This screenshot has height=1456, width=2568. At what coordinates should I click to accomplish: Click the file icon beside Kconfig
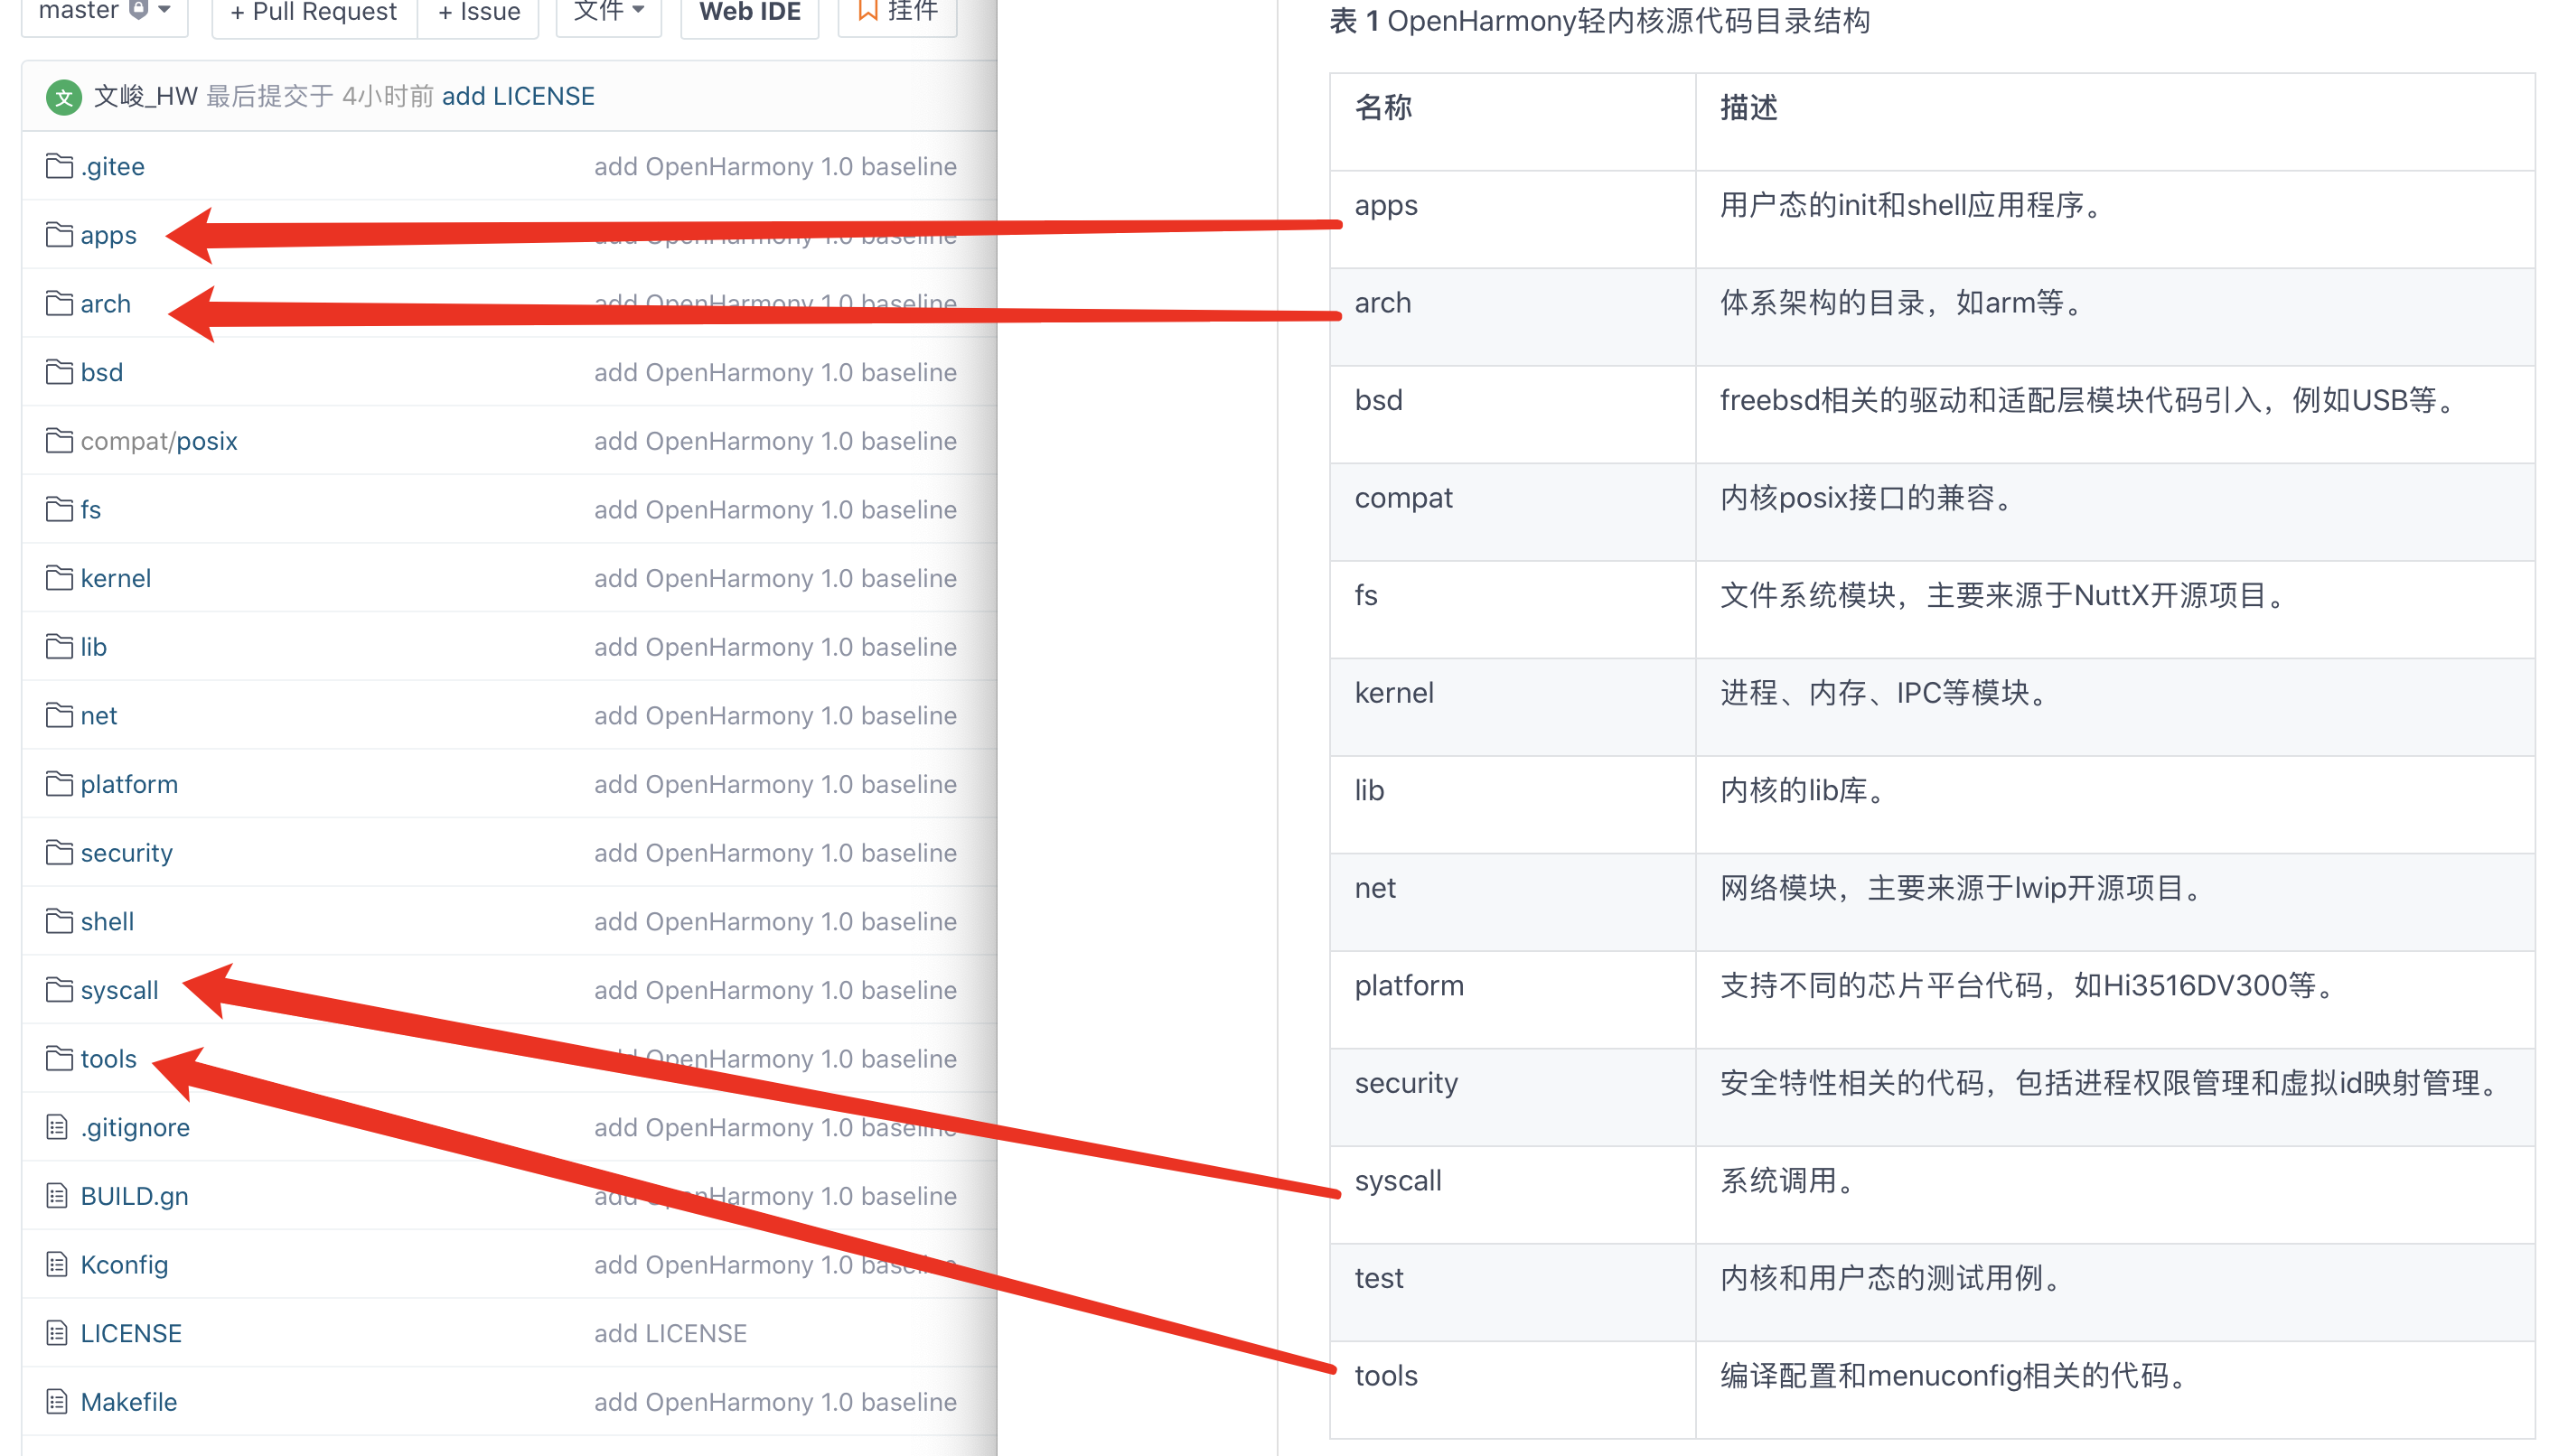click(57, 1265)
